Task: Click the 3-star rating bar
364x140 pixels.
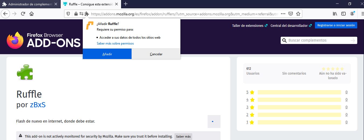Action: coord(299,107)
